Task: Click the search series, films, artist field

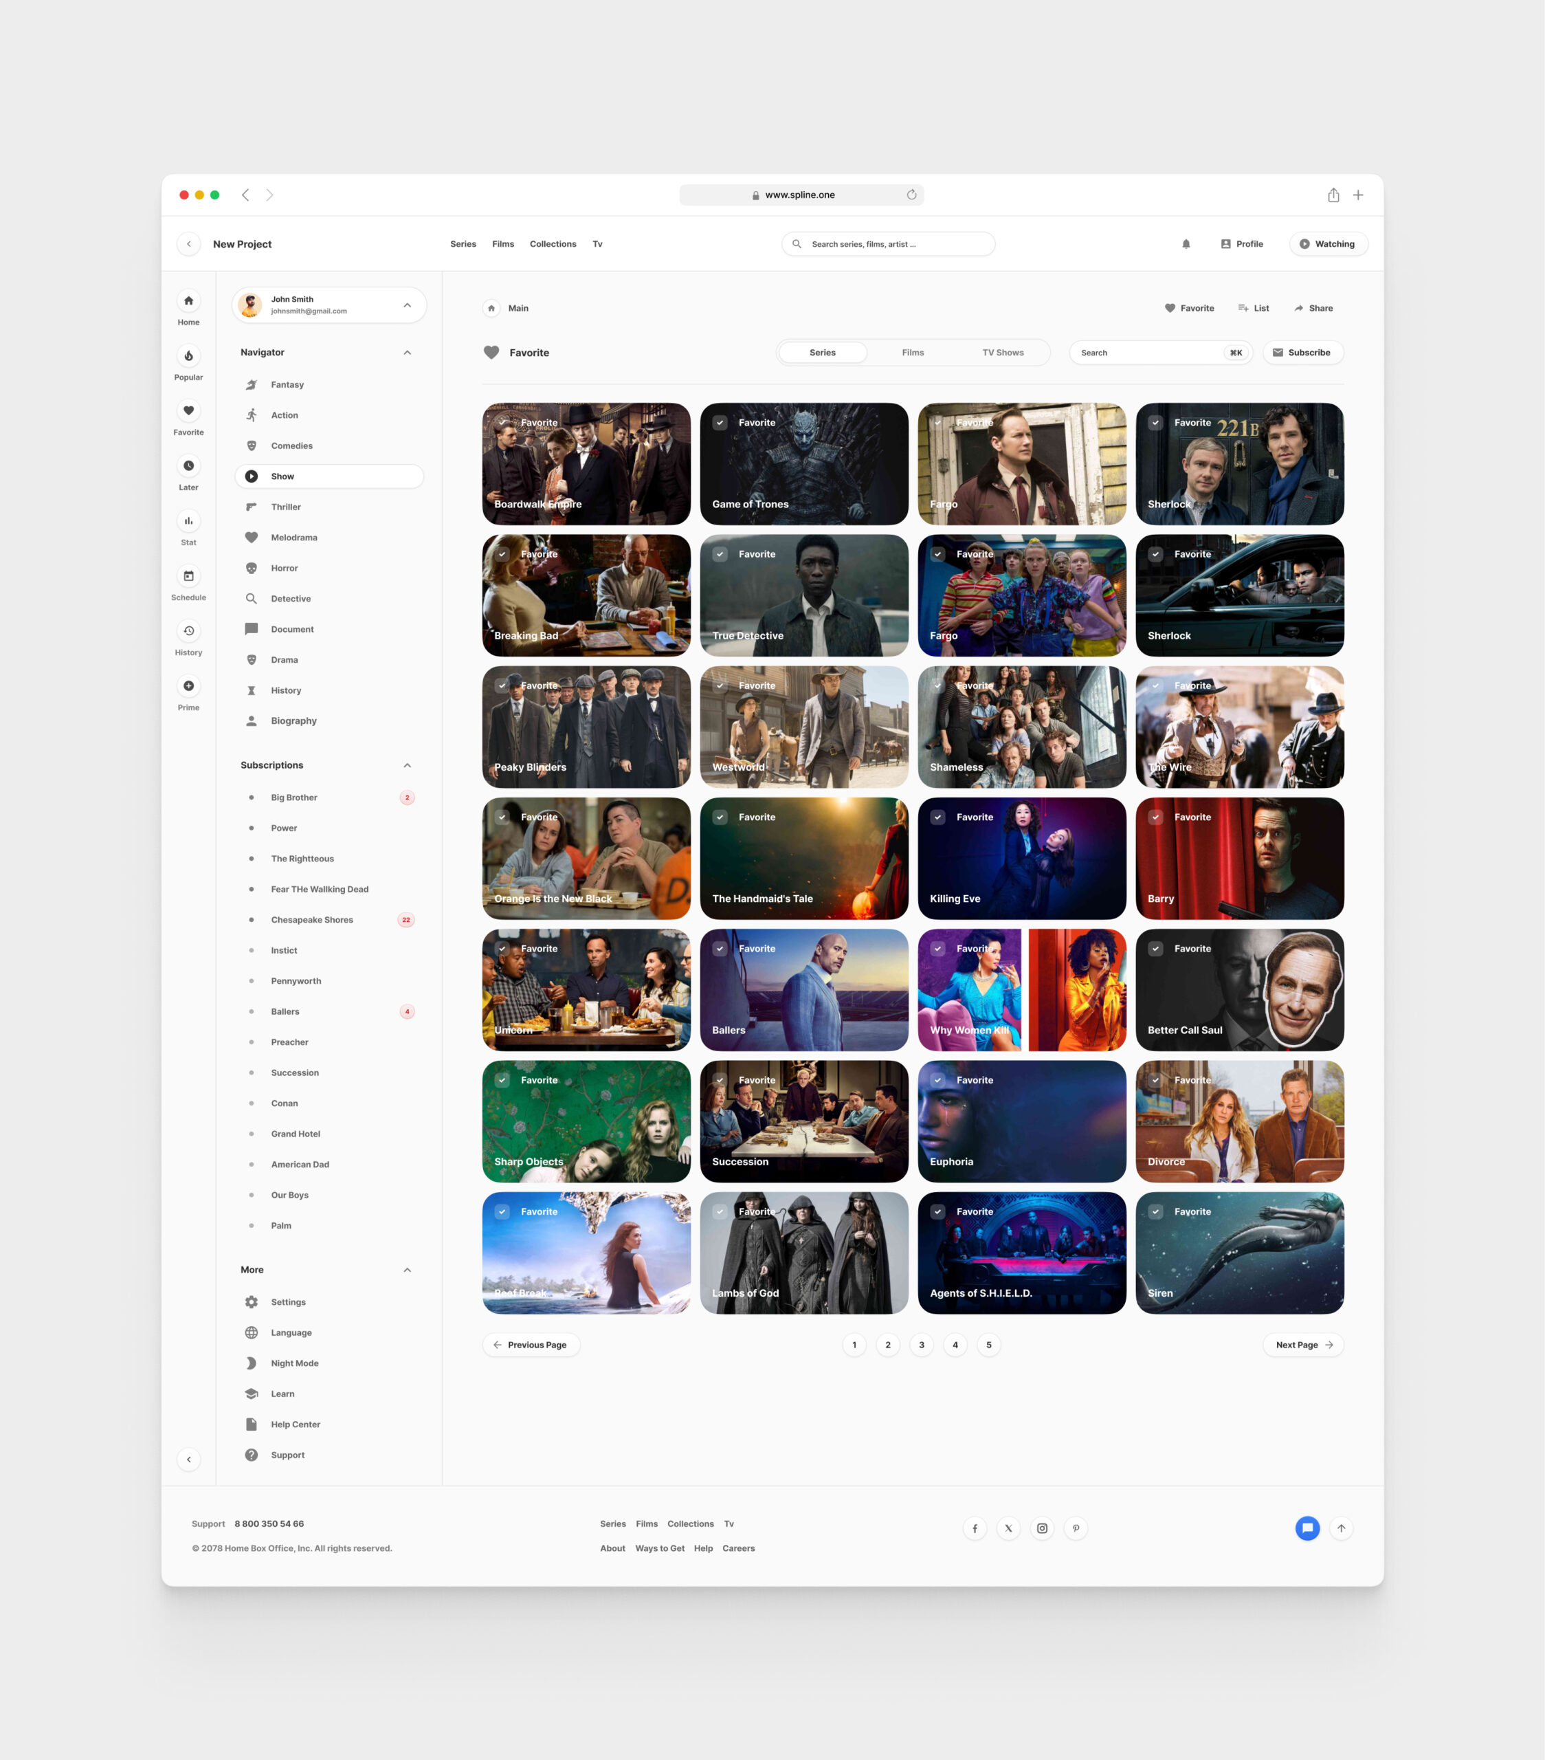Action: coord(888,243)
